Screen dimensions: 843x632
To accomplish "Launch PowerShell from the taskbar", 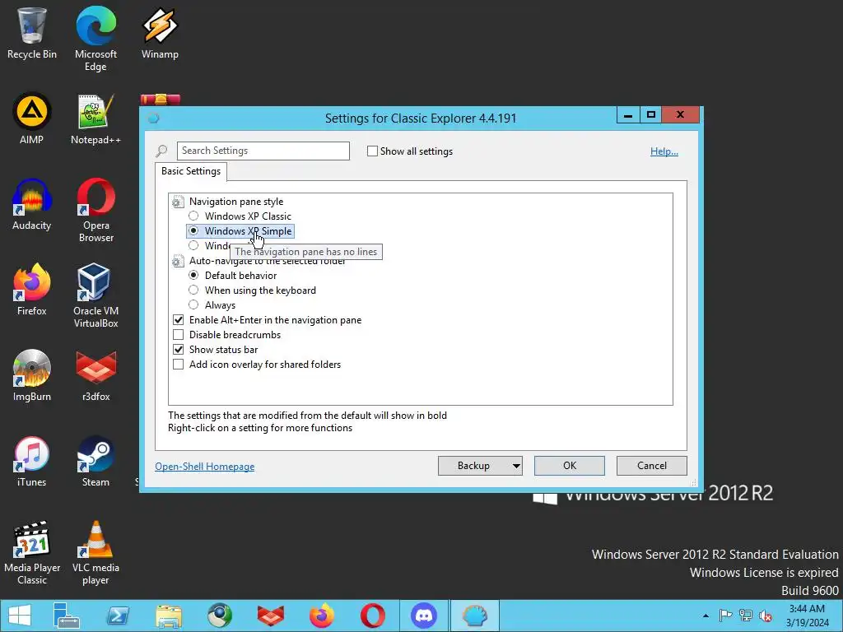I will point(118,616).
